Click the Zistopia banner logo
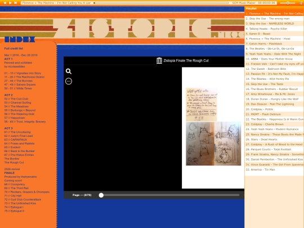This screenshot has height=228, width=304. (132, 28)
